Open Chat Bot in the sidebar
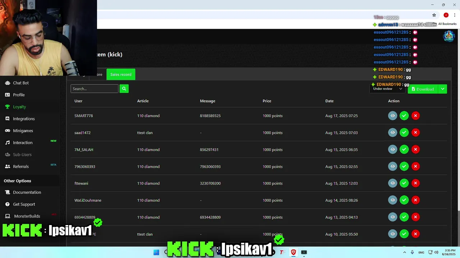This screenshot has height=258, width=460. coord(21,83)
